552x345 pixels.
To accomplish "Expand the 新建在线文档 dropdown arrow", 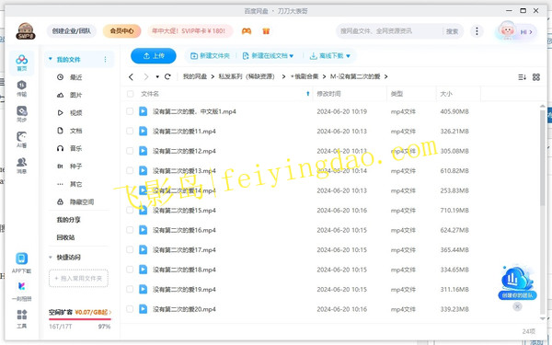I will click(x=292, y=56).
